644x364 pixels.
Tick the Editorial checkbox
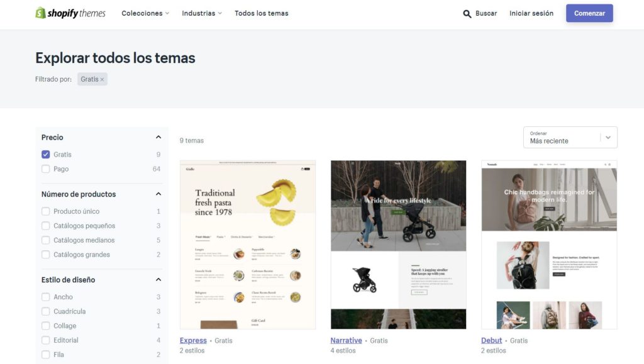pos(45,339)
